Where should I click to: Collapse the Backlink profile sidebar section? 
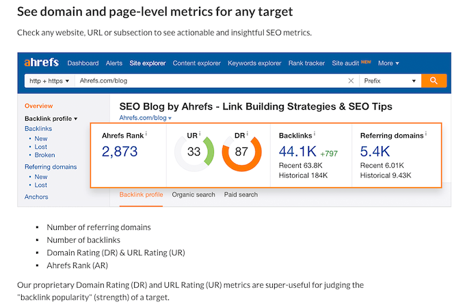coord(51,119)
